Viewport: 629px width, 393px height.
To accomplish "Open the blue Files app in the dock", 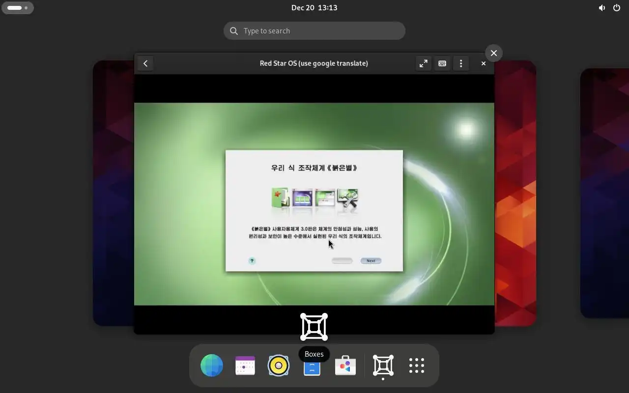I will [x=312, y=368].
